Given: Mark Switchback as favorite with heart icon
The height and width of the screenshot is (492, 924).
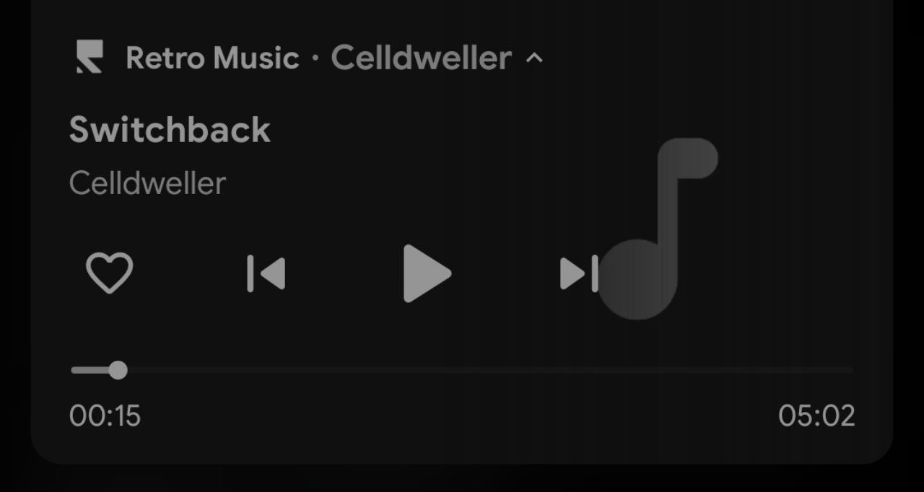Looking at the screenshot, I should 110,273.
